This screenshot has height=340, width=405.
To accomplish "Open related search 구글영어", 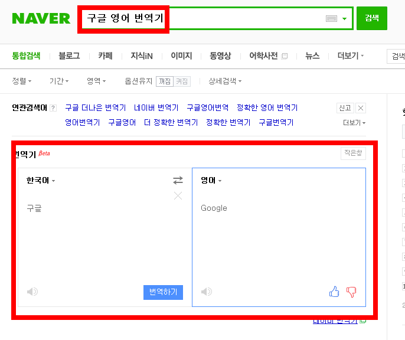I will point(122,122).
